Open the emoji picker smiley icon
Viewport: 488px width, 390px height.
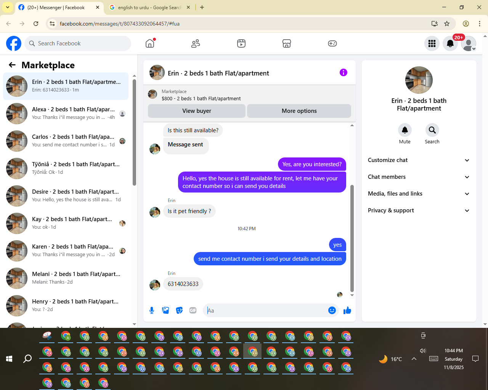pyautogui.click(x=332, y=310)
